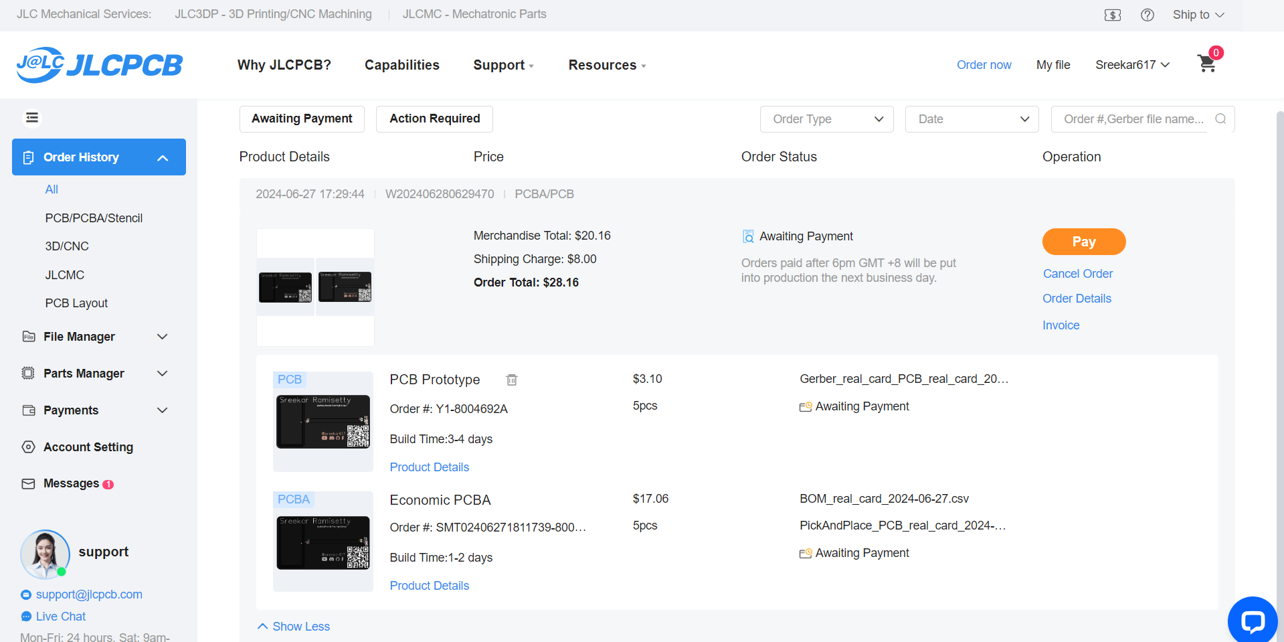Select the Awaiting Payment filter tab
Viewport: 1284px width, 642px height.
302,119
